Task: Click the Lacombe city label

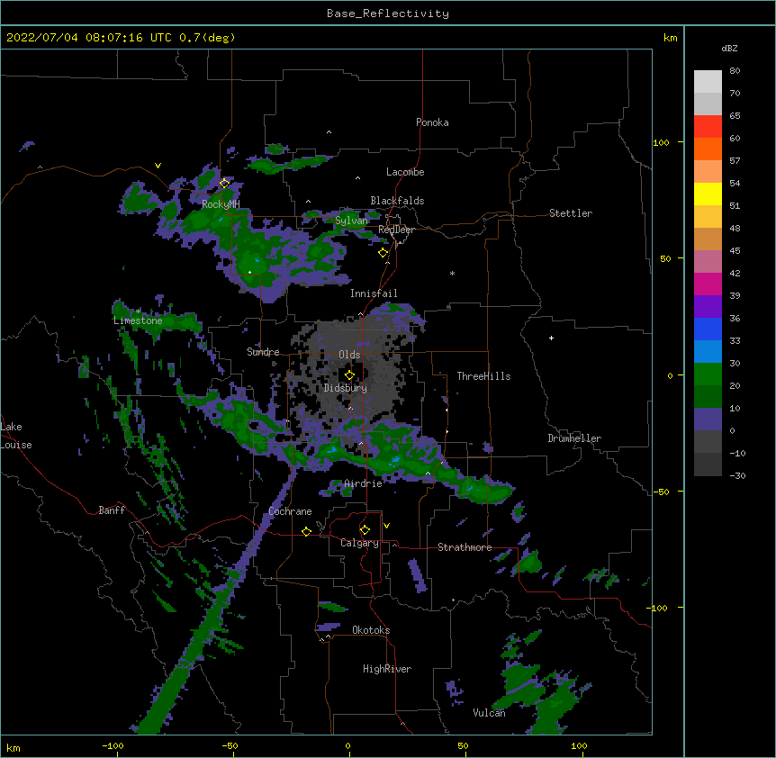Action: tap(405, 172)
